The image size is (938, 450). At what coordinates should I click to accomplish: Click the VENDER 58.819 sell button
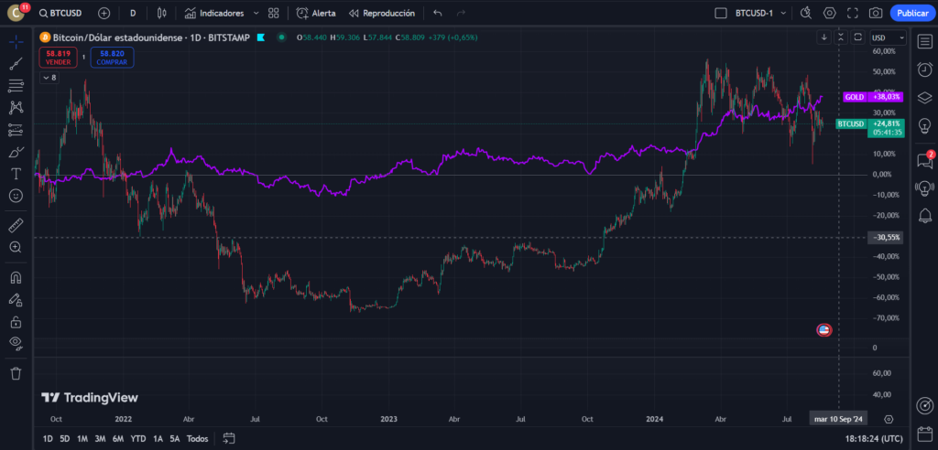59,58
